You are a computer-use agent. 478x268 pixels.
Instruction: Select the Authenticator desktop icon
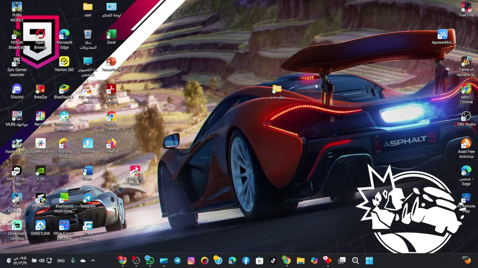[40, 146]
